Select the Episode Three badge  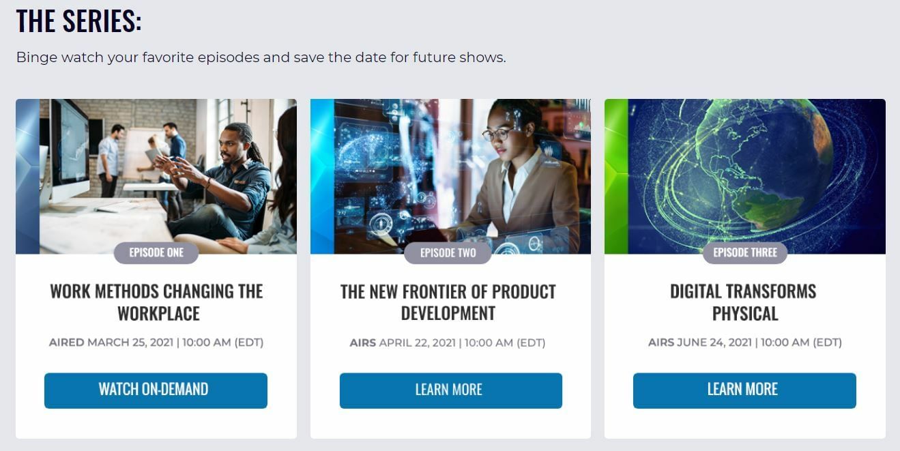pyautogui.click(x=745, y=252)
